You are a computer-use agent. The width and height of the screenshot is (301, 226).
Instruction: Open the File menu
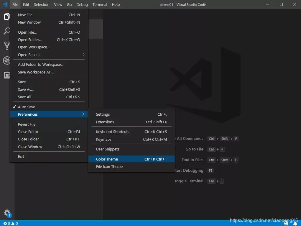pyautogui.click(x=15, y=4)
